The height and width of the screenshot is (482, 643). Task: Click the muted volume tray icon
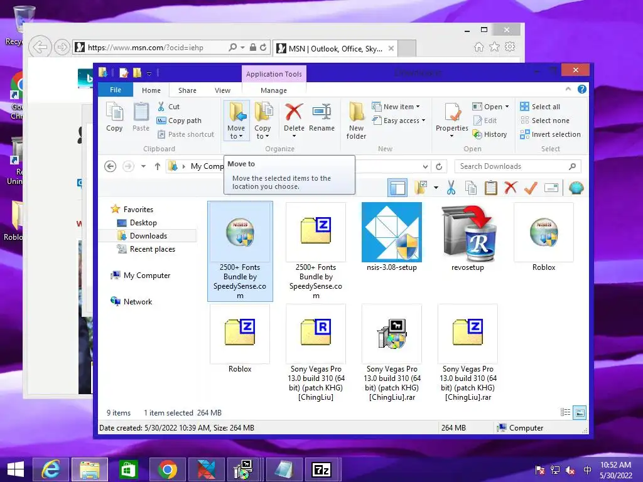pyautogui.click(x=570, y=470)
